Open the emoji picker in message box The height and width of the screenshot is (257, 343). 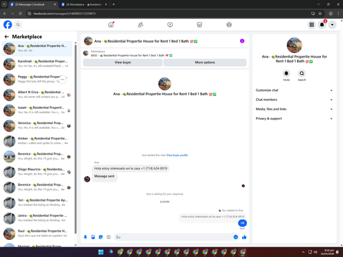click(x=235, y=237)
